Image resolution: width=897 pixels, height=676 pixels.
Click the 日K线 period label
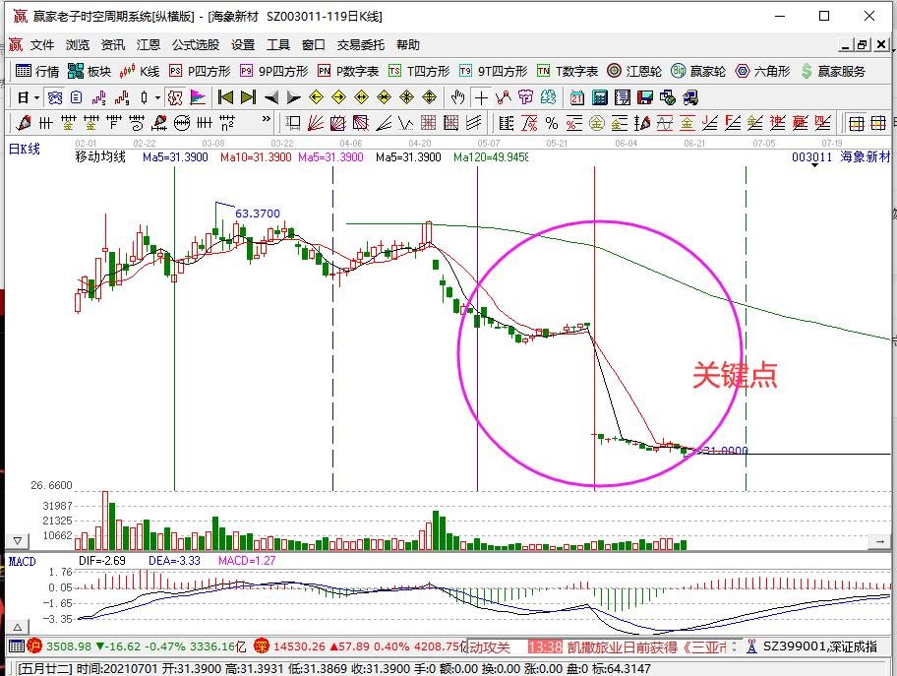25,150
